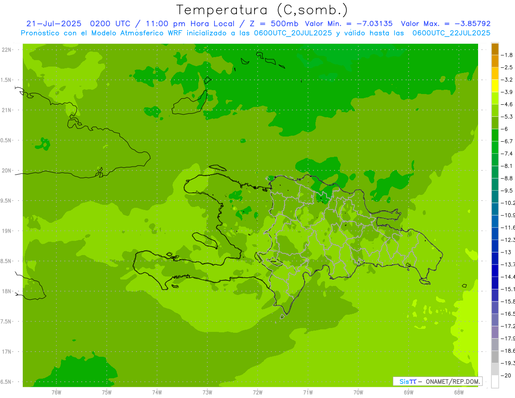
Task: Click the '0.5N' latitude label
Action: click(x=6, y=140)
